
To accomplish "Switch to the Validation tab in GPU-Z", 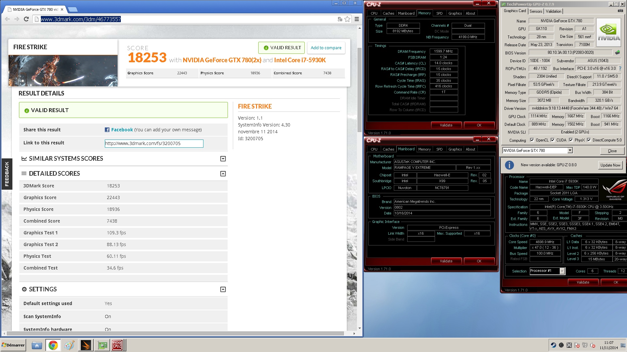I will [554, 11].
